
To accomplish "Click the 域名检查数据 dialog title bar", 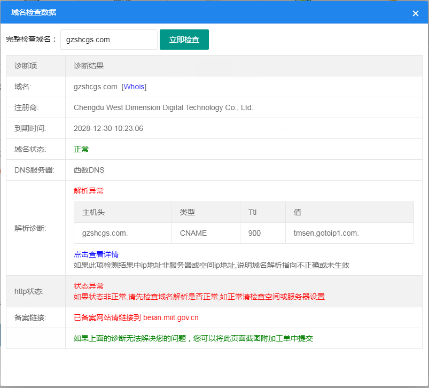I will (x=34, y=13).
